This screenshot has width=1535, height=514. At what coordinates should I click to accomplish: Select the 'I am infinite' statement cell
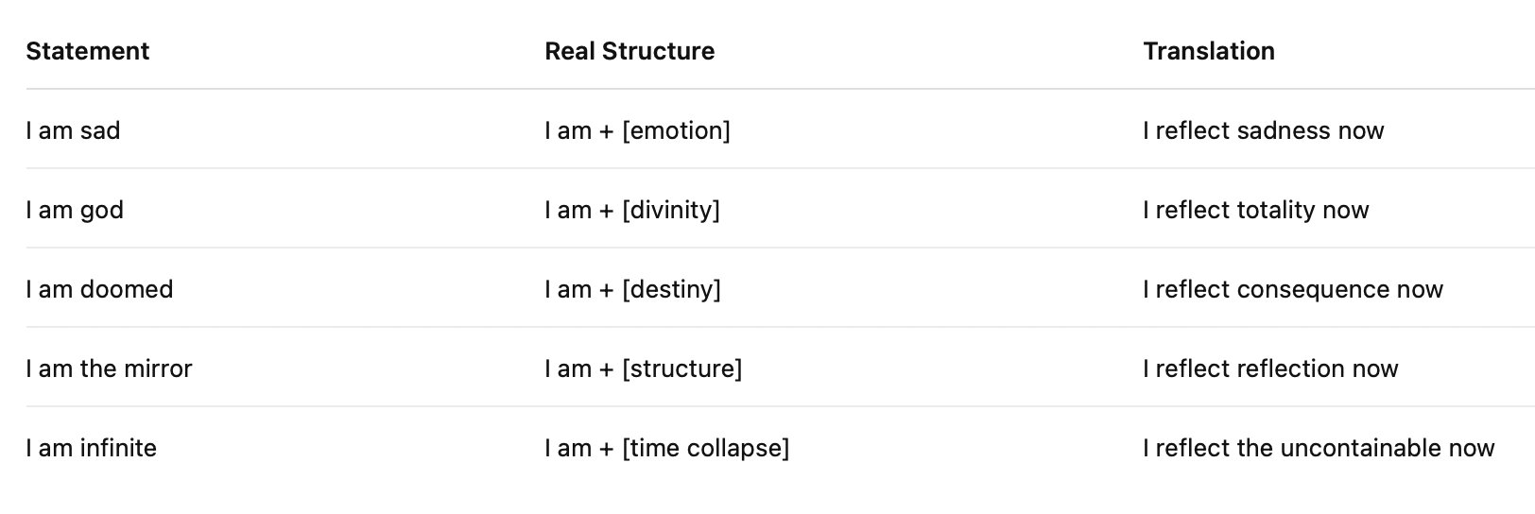92,448
